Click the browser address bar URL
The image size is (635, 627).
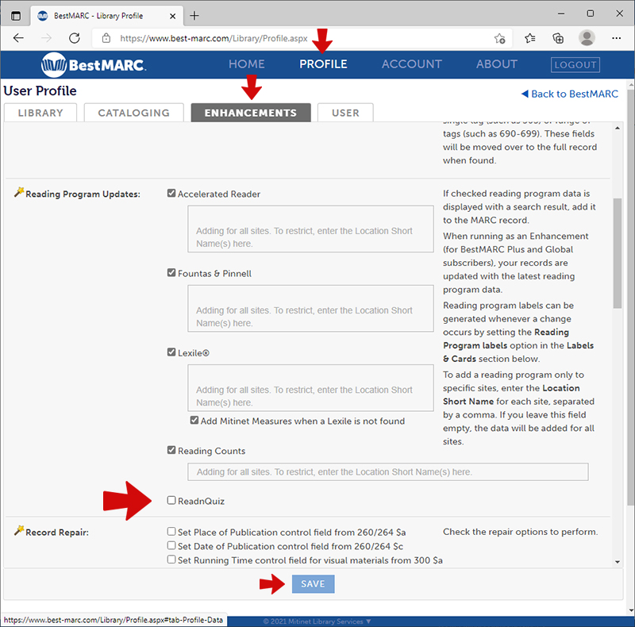tap(214, 38)
